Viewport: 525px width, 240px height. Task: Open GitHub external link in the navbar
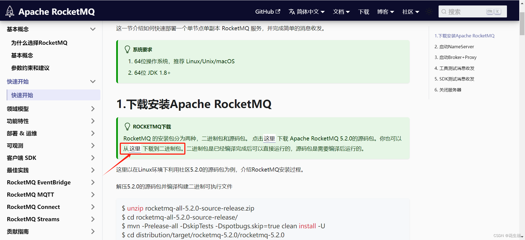(x=268, y=12)
